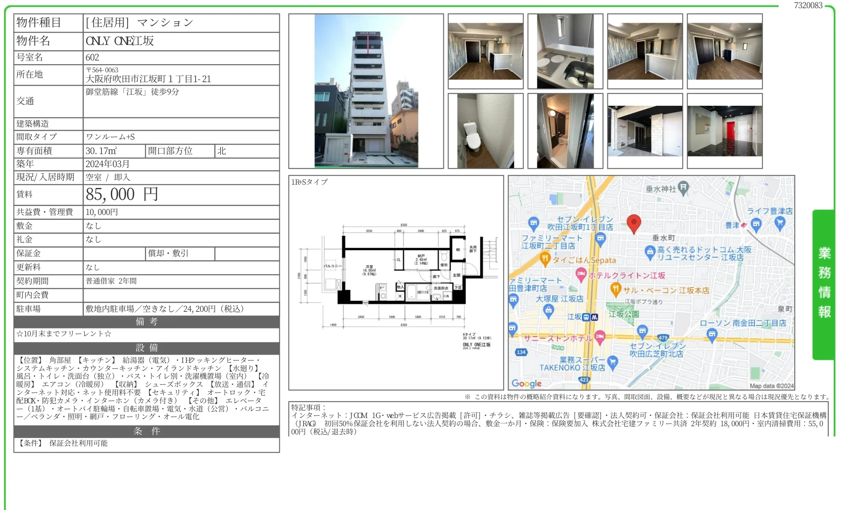Click ホテルクライトン江坂 hotel marker icon
This screenshot has width=841, height=510.
point(581,274)
